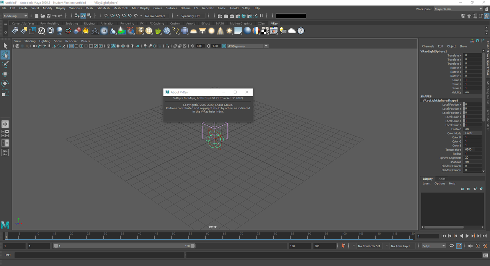
Task: Click the play forwards button
Action: pos(467,236)
